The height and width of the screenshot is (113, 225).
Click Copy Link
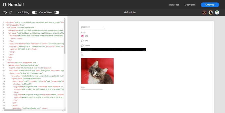pyautogui.click(x=190, y=5)
